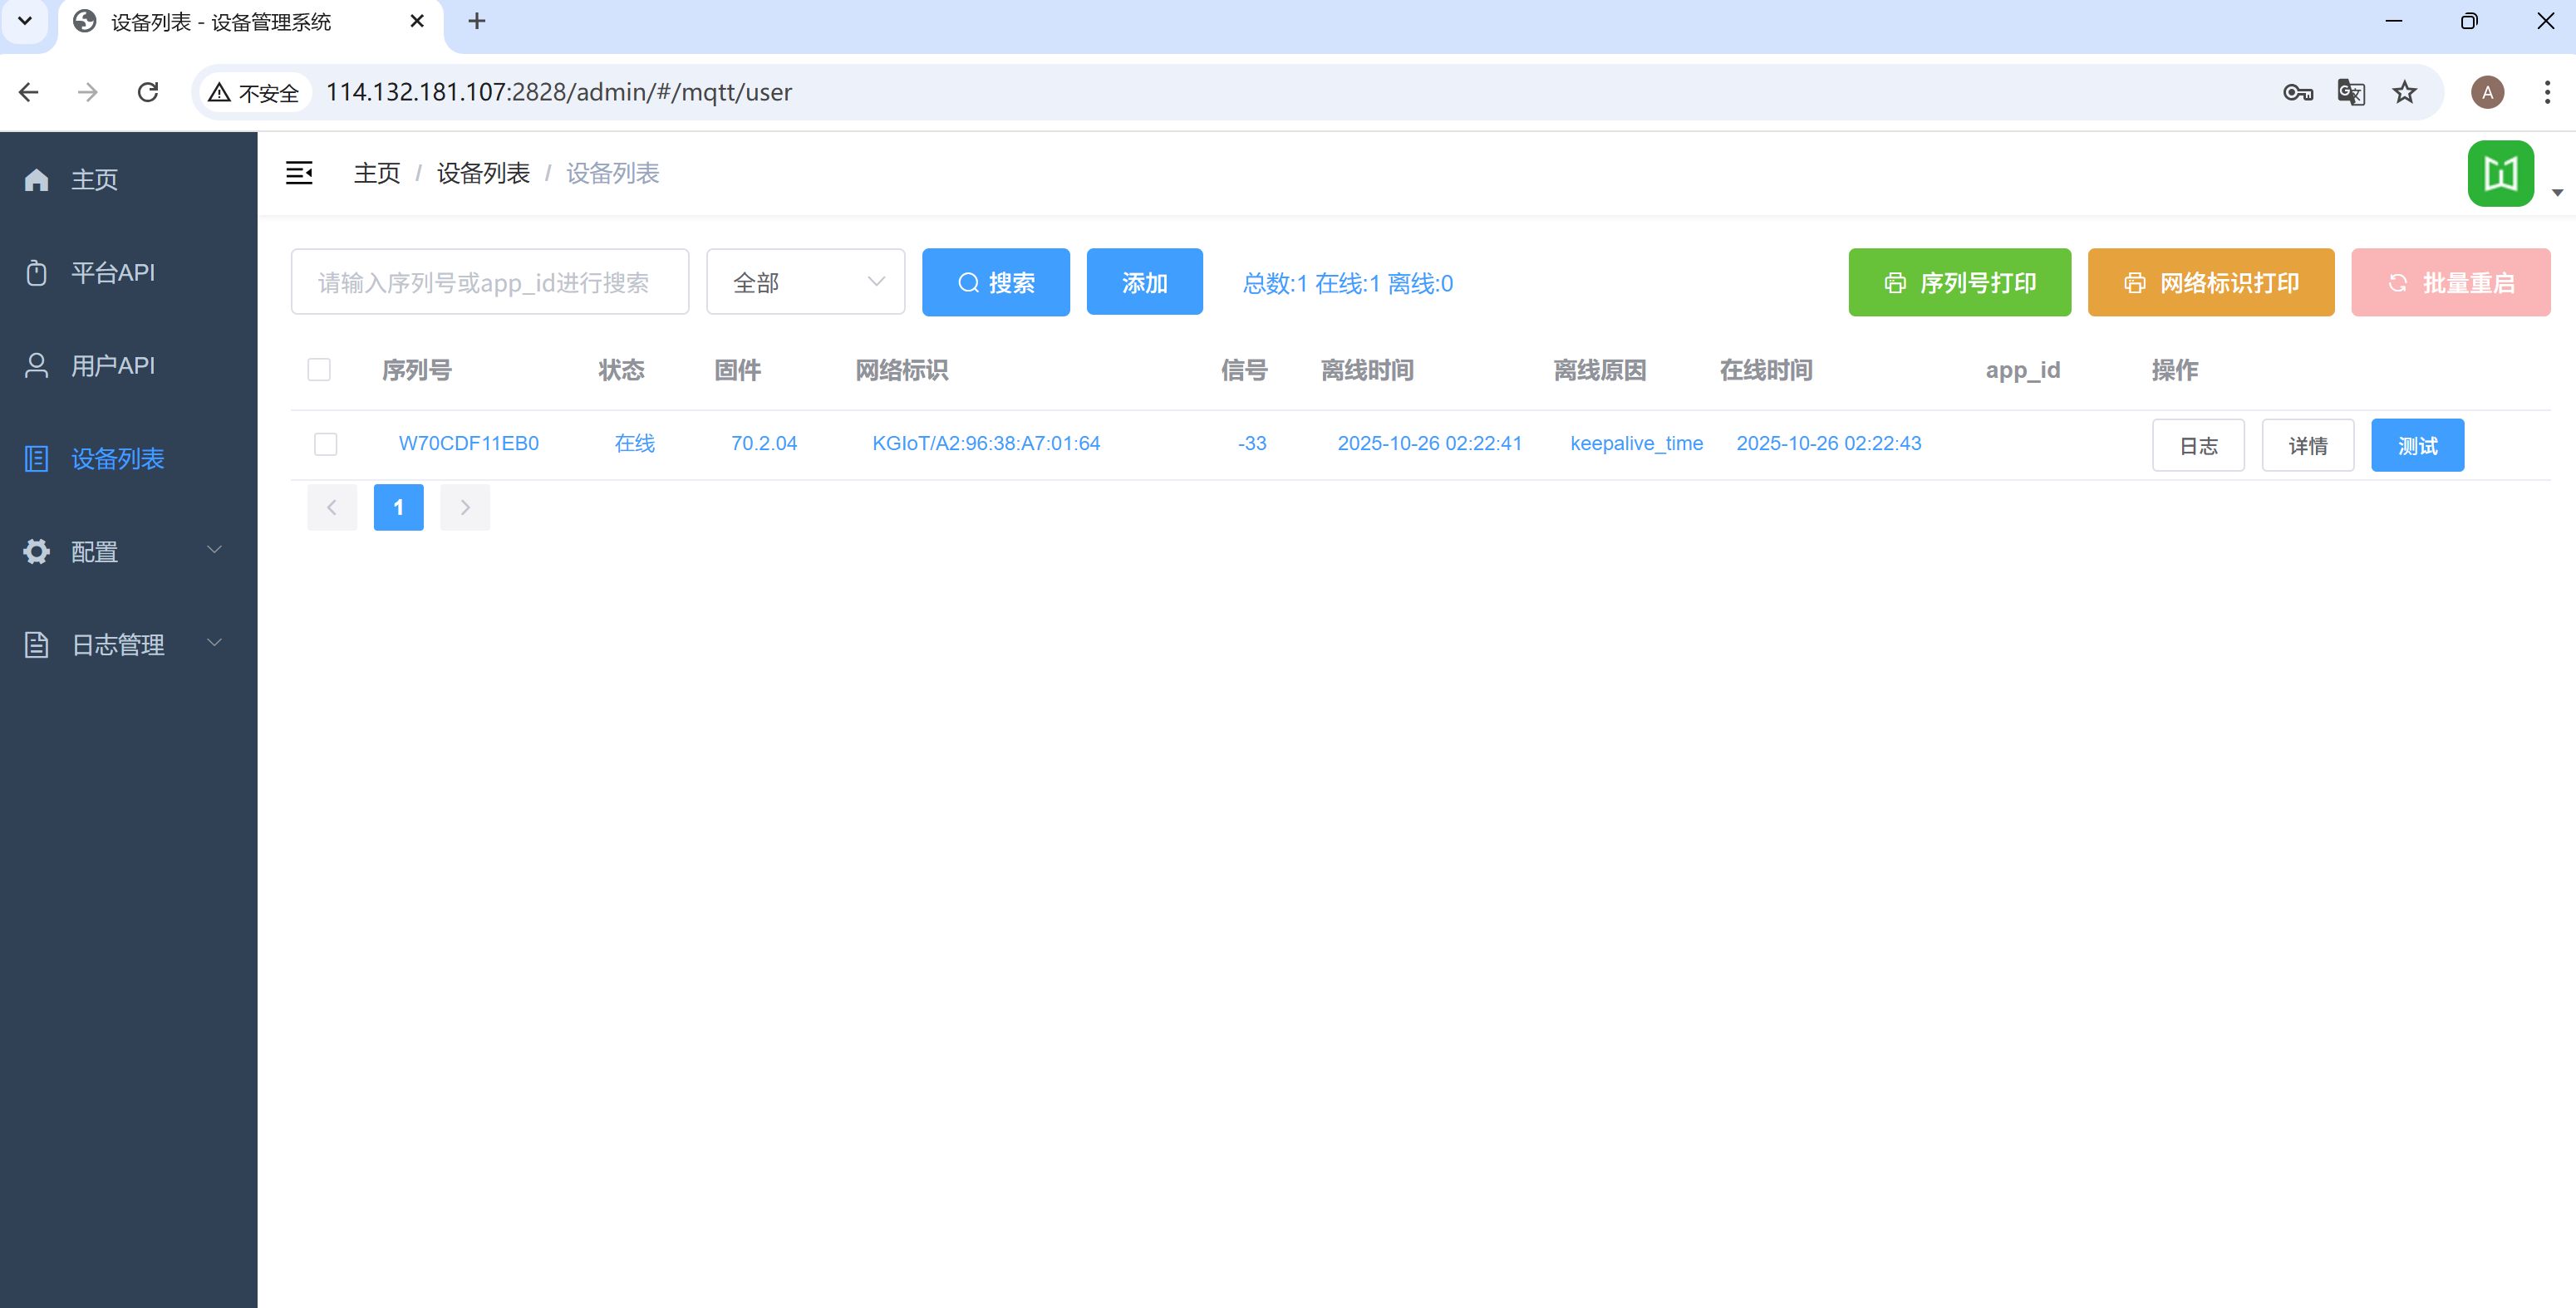The width and height of the screenshot is (2576, 1308).
Task: Open the 全部 status filter dropdown
Action: pyautogui.click(x=805, y=283)
